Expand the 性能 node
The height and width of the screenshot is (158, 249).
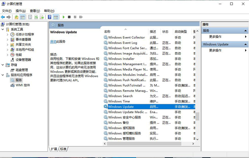[x=7, y=55]
